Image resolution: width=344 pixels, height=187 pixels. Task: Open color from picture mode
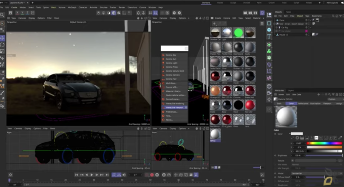(x=307, y=138)
